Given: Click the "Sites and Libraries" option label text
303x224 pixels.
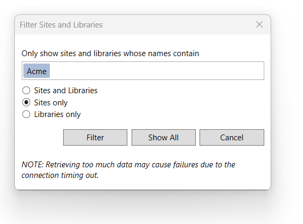Looking at the screenshot, I should 66,91.
